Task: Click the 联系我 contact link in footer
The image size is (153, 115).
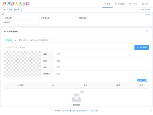Action: click(94, 111)
